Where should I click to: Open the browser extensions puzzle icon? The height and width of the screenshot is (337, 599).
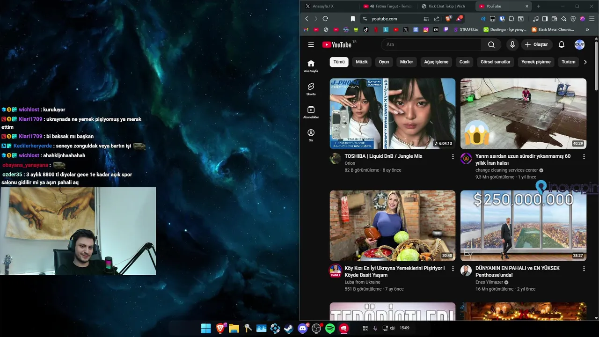(x=511, y=19)
